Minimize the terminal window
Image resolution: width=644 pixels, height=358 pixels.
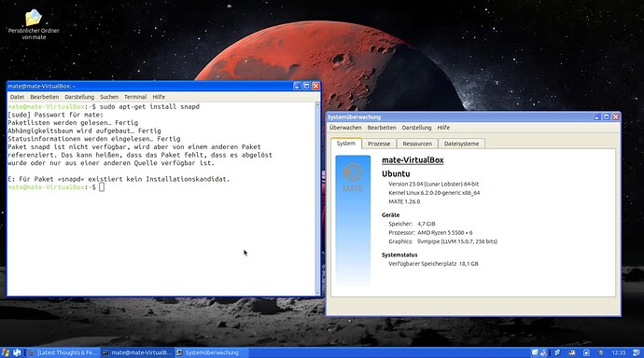[x=298, y=86]
